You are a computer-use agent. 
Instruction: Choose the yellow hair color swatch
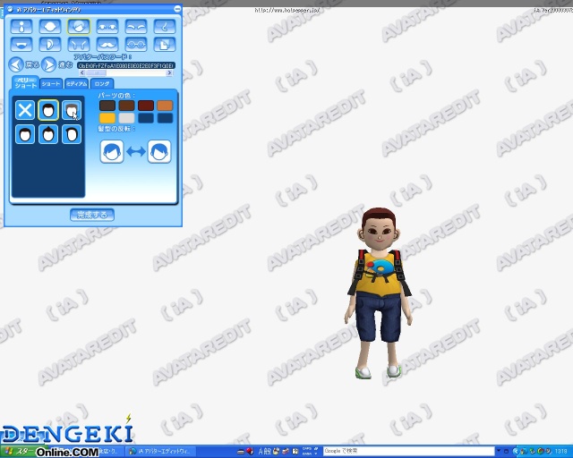pyautogui.click(x=107, y=118)
